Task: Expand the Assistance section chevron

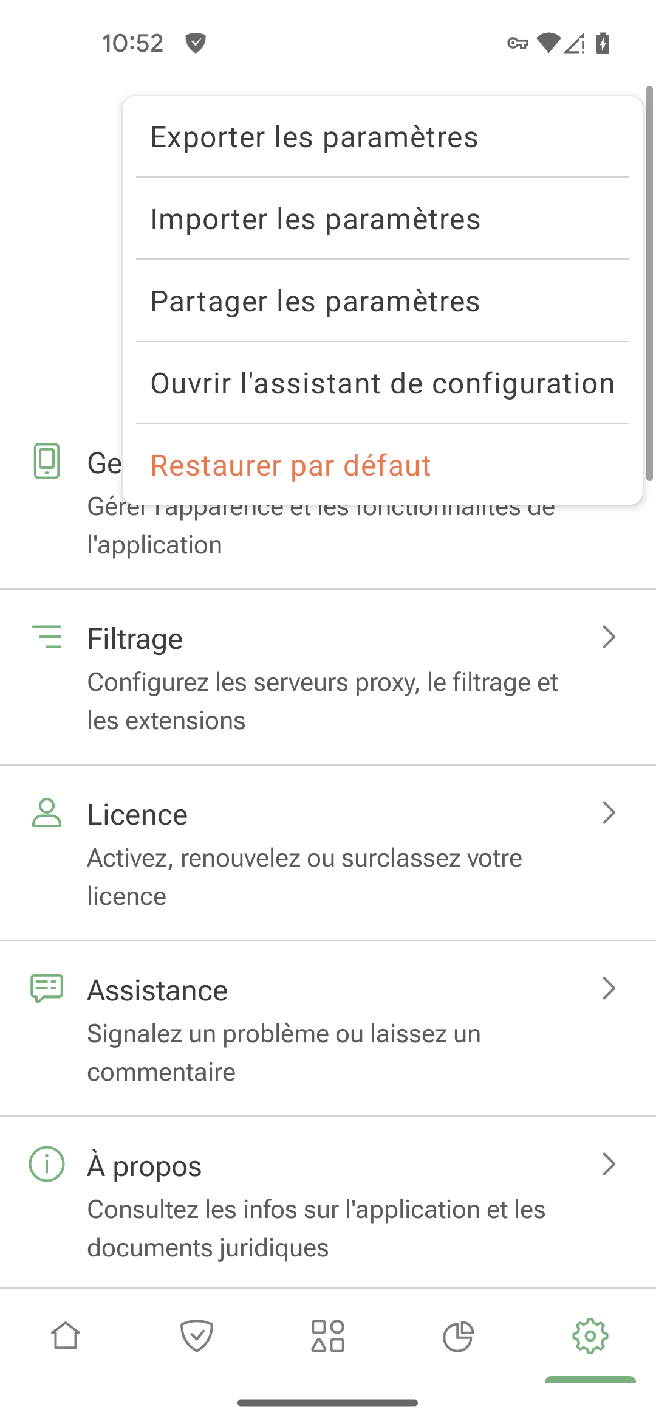Action: coord(609,988)
